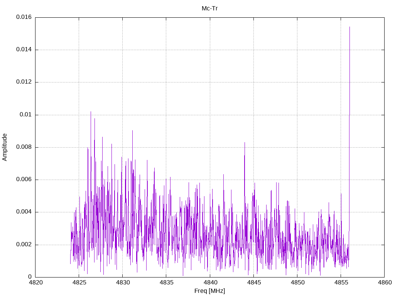This screenshot has height=296, width=395.
Task: Click the y-axis tick label 0.014
Action: (x=24, y=50)
